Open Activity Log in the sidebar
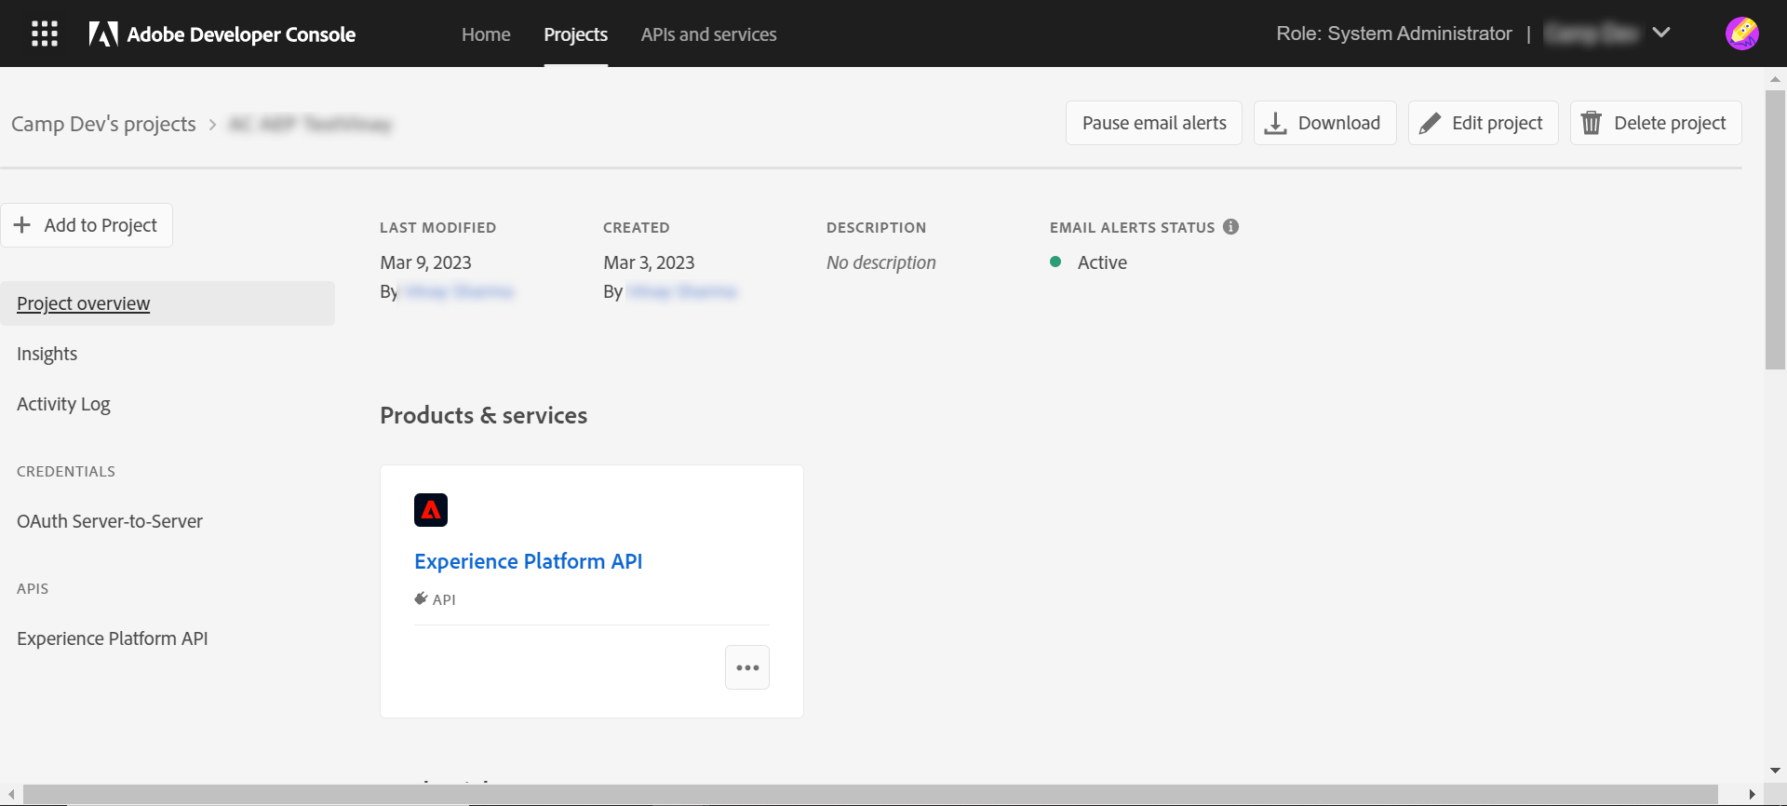This screenshot has width=1787, height=806. 63,404
